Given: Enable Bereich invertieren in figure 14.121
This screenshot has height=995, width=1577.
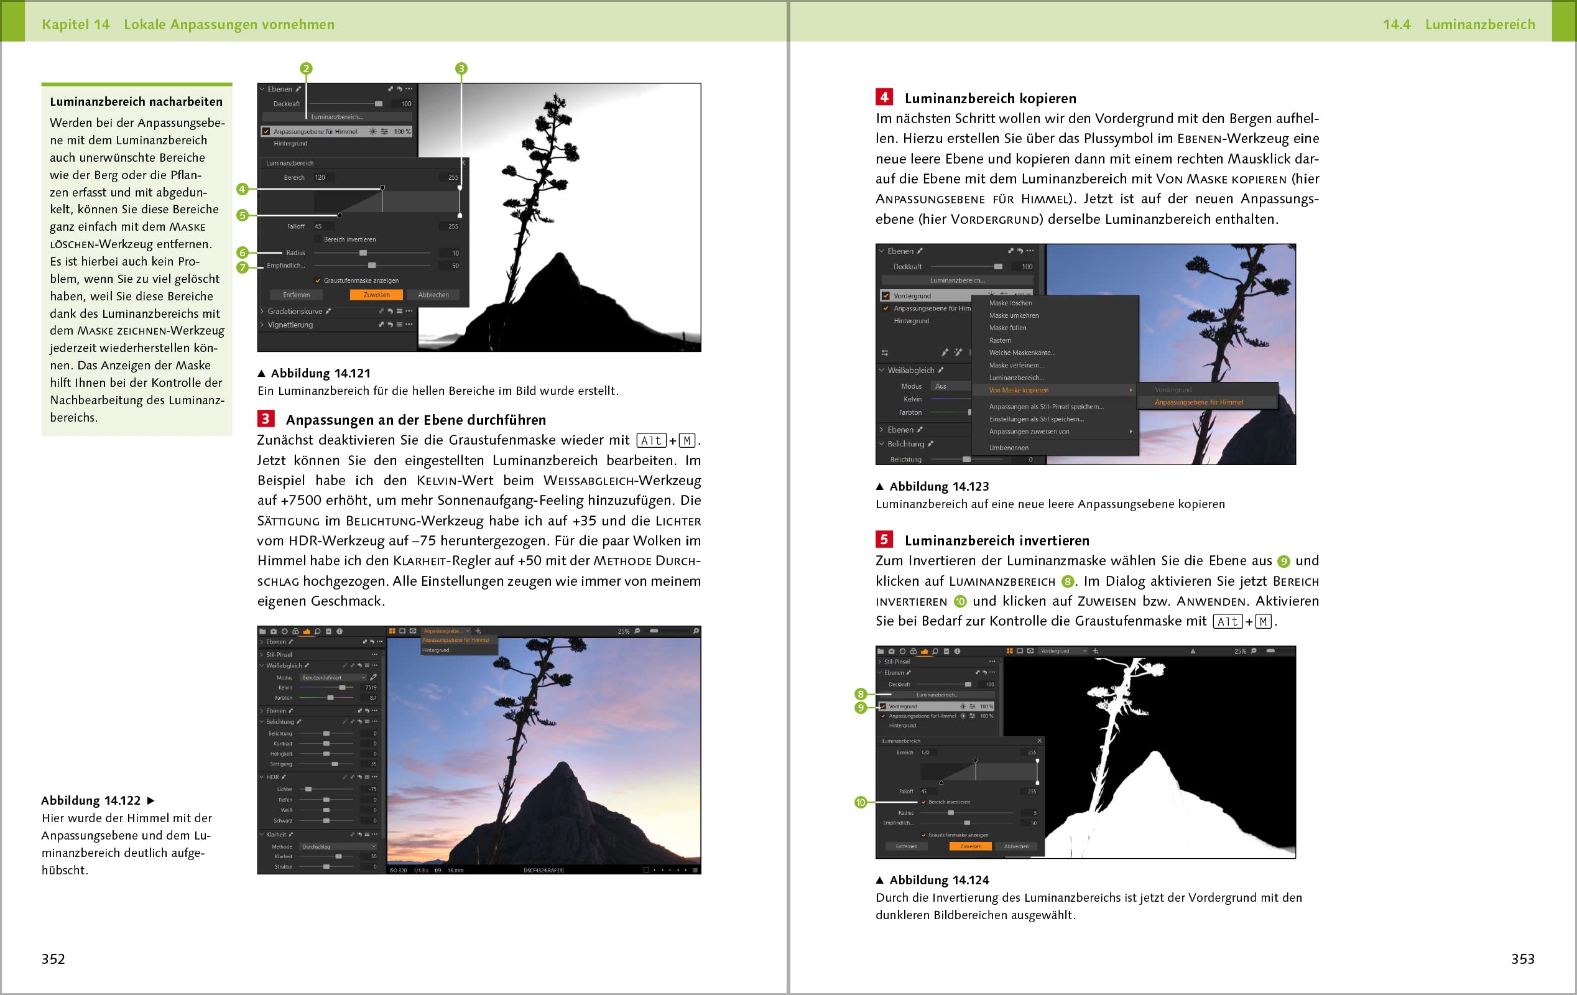Looking at the screenshot, I should coord(318,240).
